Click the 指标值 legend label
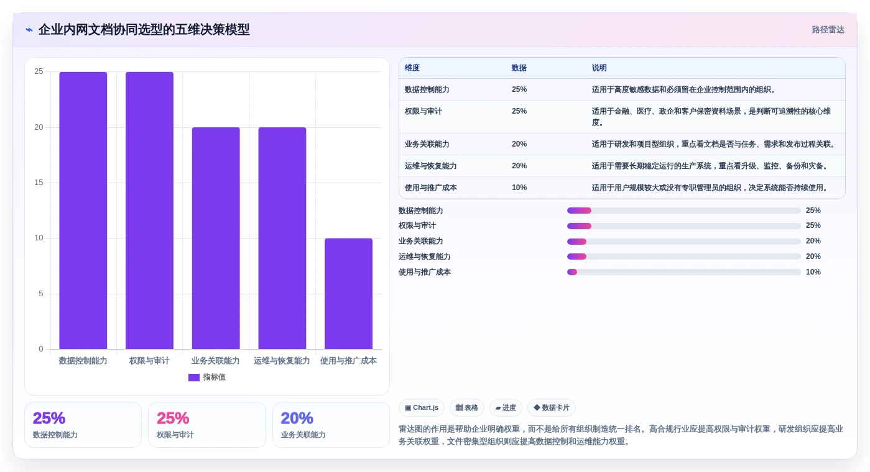 pyautogui.click(x=215, y=378)
